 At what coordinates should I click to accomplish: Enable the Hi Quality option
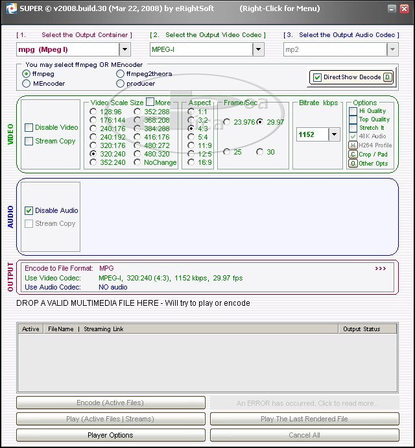pyautogui.click(x=353, y=111)
